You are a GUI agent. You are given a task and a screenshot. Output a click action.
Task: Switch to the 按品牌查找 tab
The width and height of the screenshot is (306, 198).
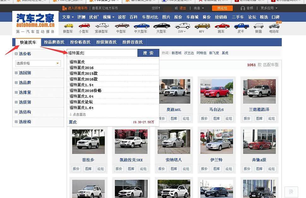click(x=54, y=42)
